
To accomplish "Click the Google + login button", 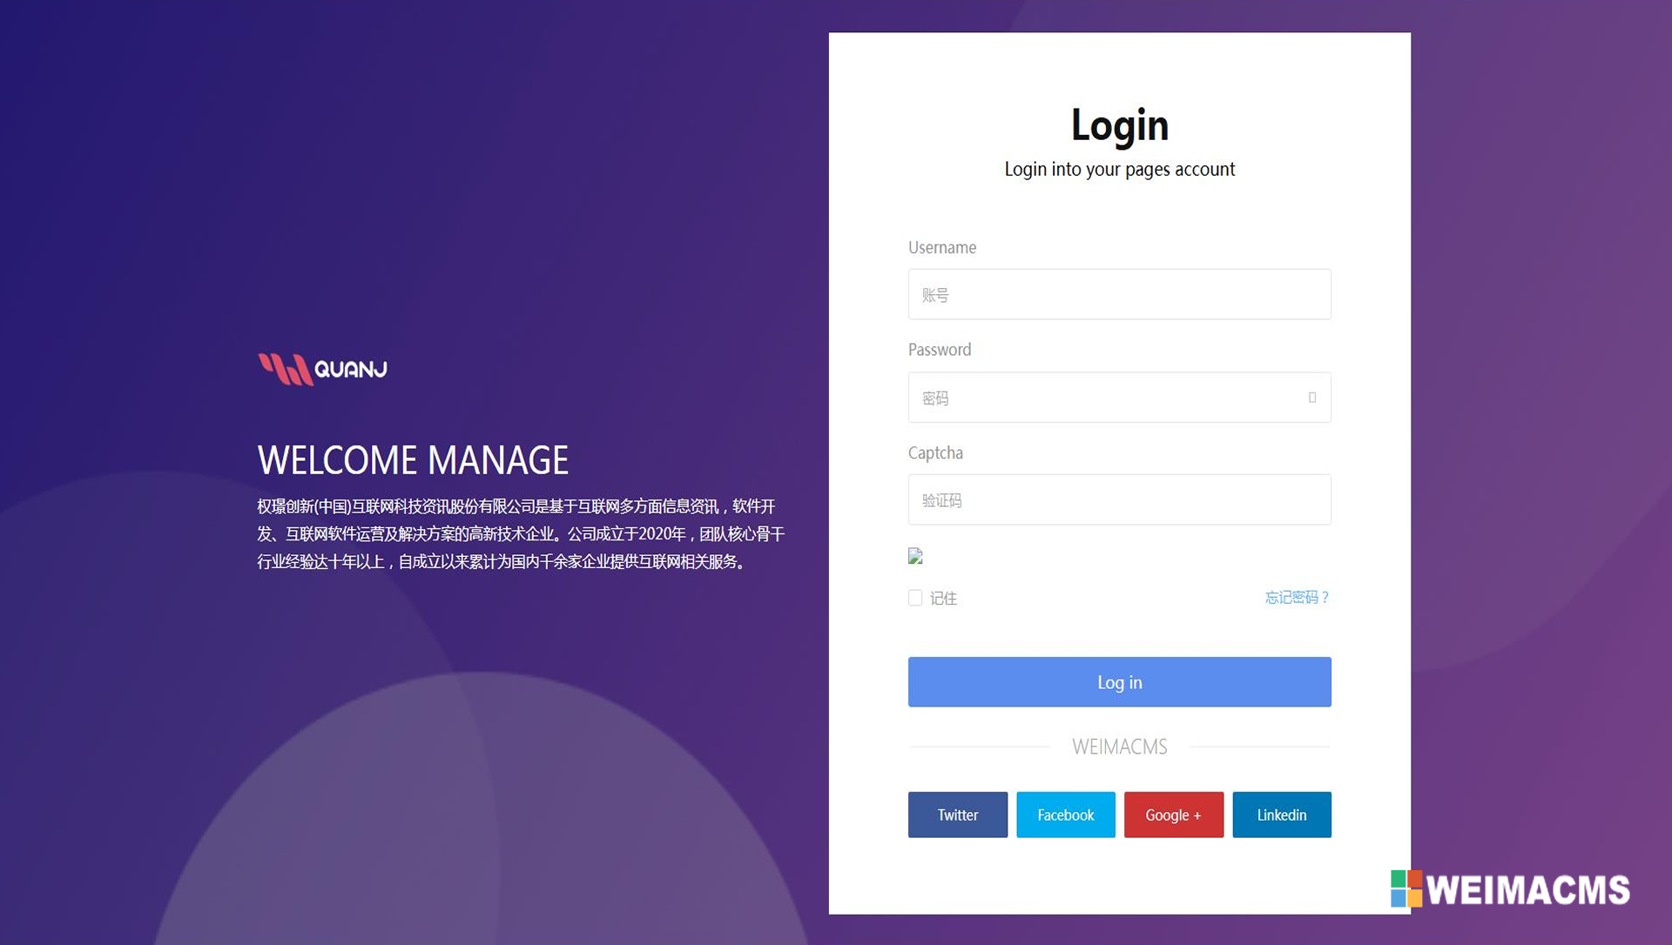I will click(1173, 814).
